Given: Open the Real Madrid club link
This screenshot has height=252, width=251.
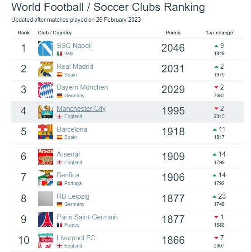Looking at the screenshot, I should coord(75,67).
